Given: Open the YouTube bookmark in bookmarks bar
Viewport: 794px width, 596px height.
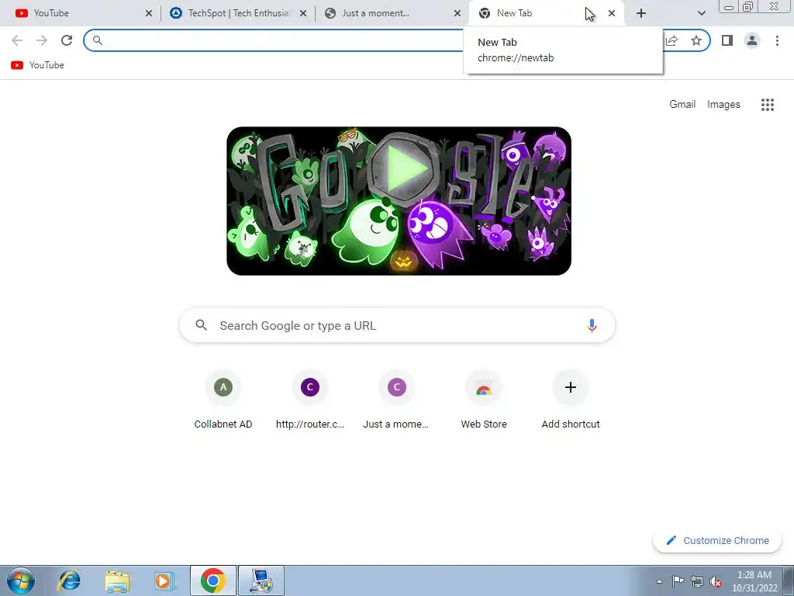Looking at the screenshot, I should point(37,65).
